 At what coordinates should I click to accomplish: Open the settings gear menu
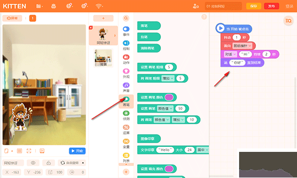click(84, 6)
